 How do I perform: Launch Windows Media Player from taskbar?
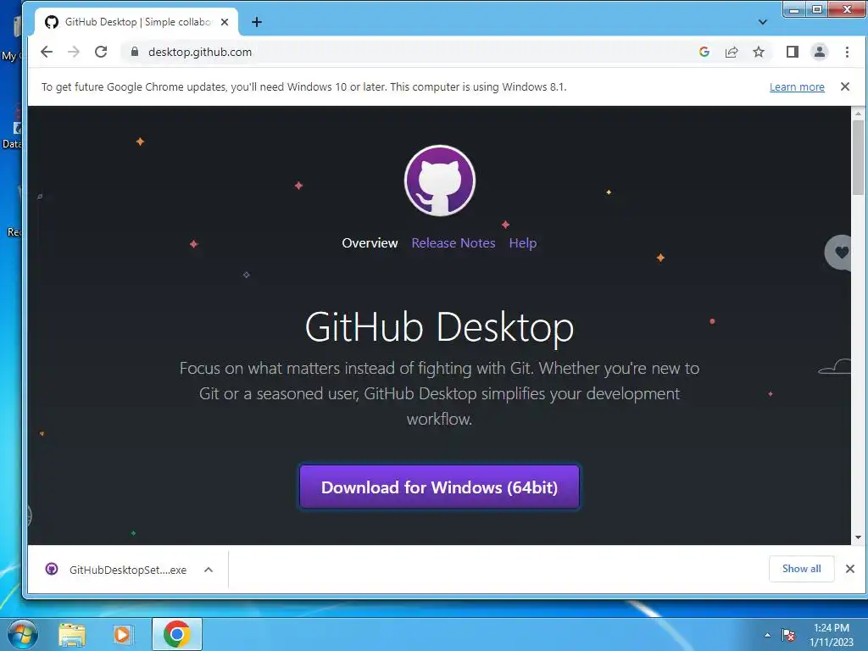click(122, 634)
